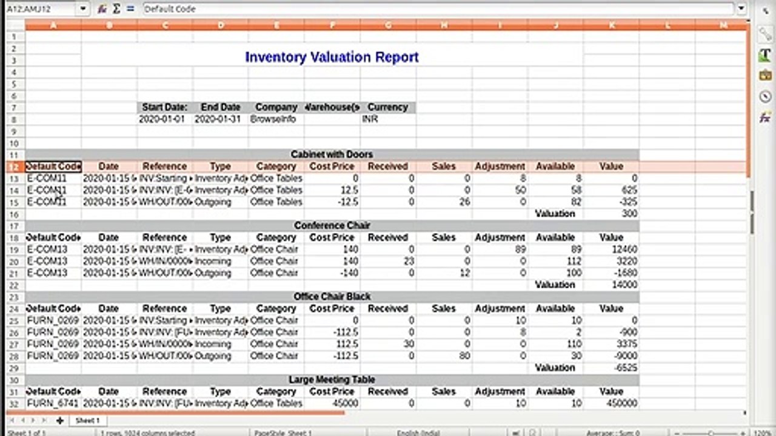Click the Cabinet with Doors section header
The height and width of the screenshot is (436, 776).
(332, 154)
